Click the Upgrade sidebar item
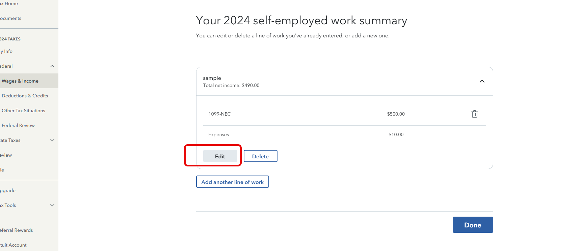 8,190
